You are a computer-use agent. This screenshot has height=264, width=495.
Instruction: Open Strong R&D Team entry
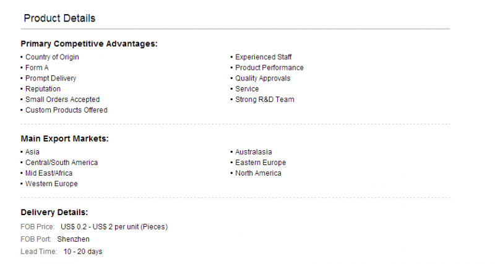pos(265,100)
